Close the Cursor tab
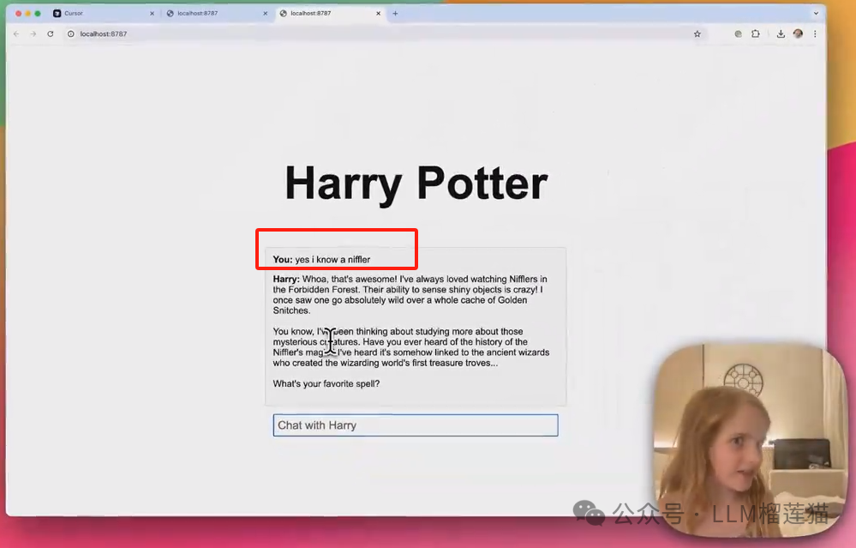Viewport: 856px width, 548px height. pos(153,14)
